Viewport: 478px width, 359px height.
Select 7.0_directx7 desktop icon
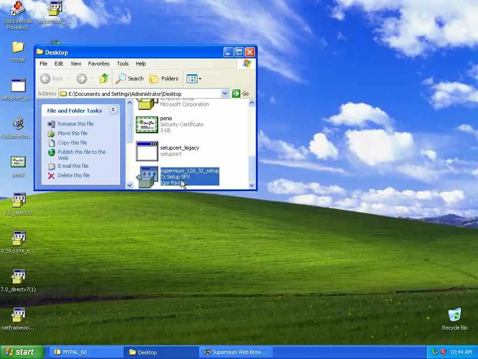(x=18, y=204)
